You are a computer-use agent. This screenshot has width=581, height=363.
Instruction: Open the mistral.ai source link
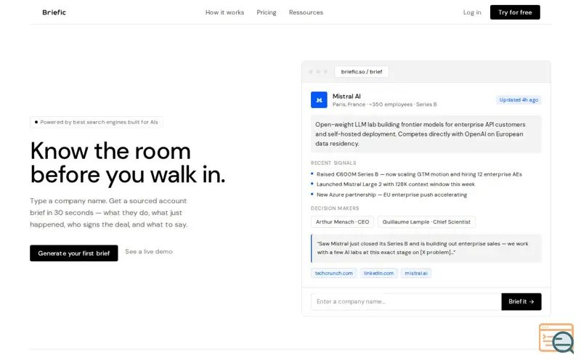[x=415, y=273]
